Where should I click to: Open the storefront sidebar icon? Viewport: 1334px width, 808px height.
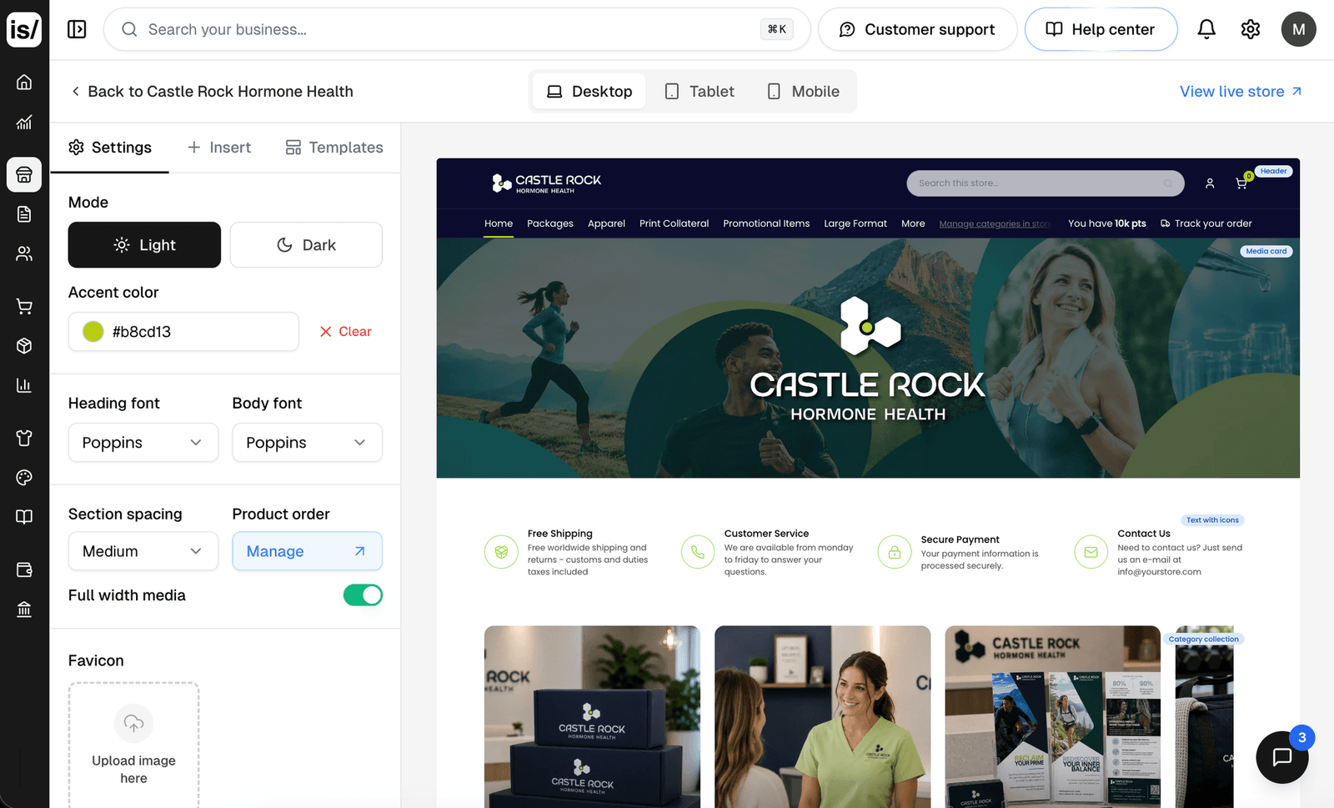pos(24,174)
